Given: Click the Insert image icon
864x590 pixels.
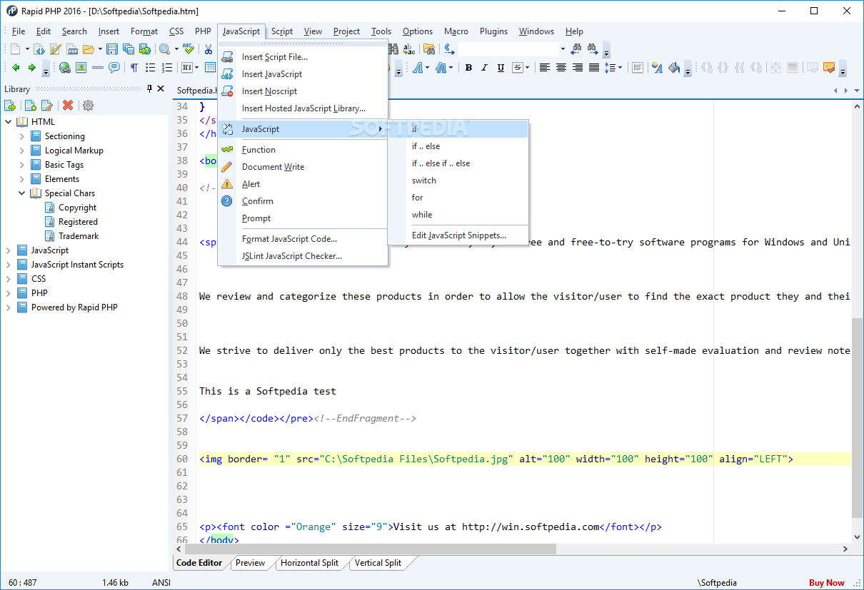Looking at the screenshot, I should [81, 68].
